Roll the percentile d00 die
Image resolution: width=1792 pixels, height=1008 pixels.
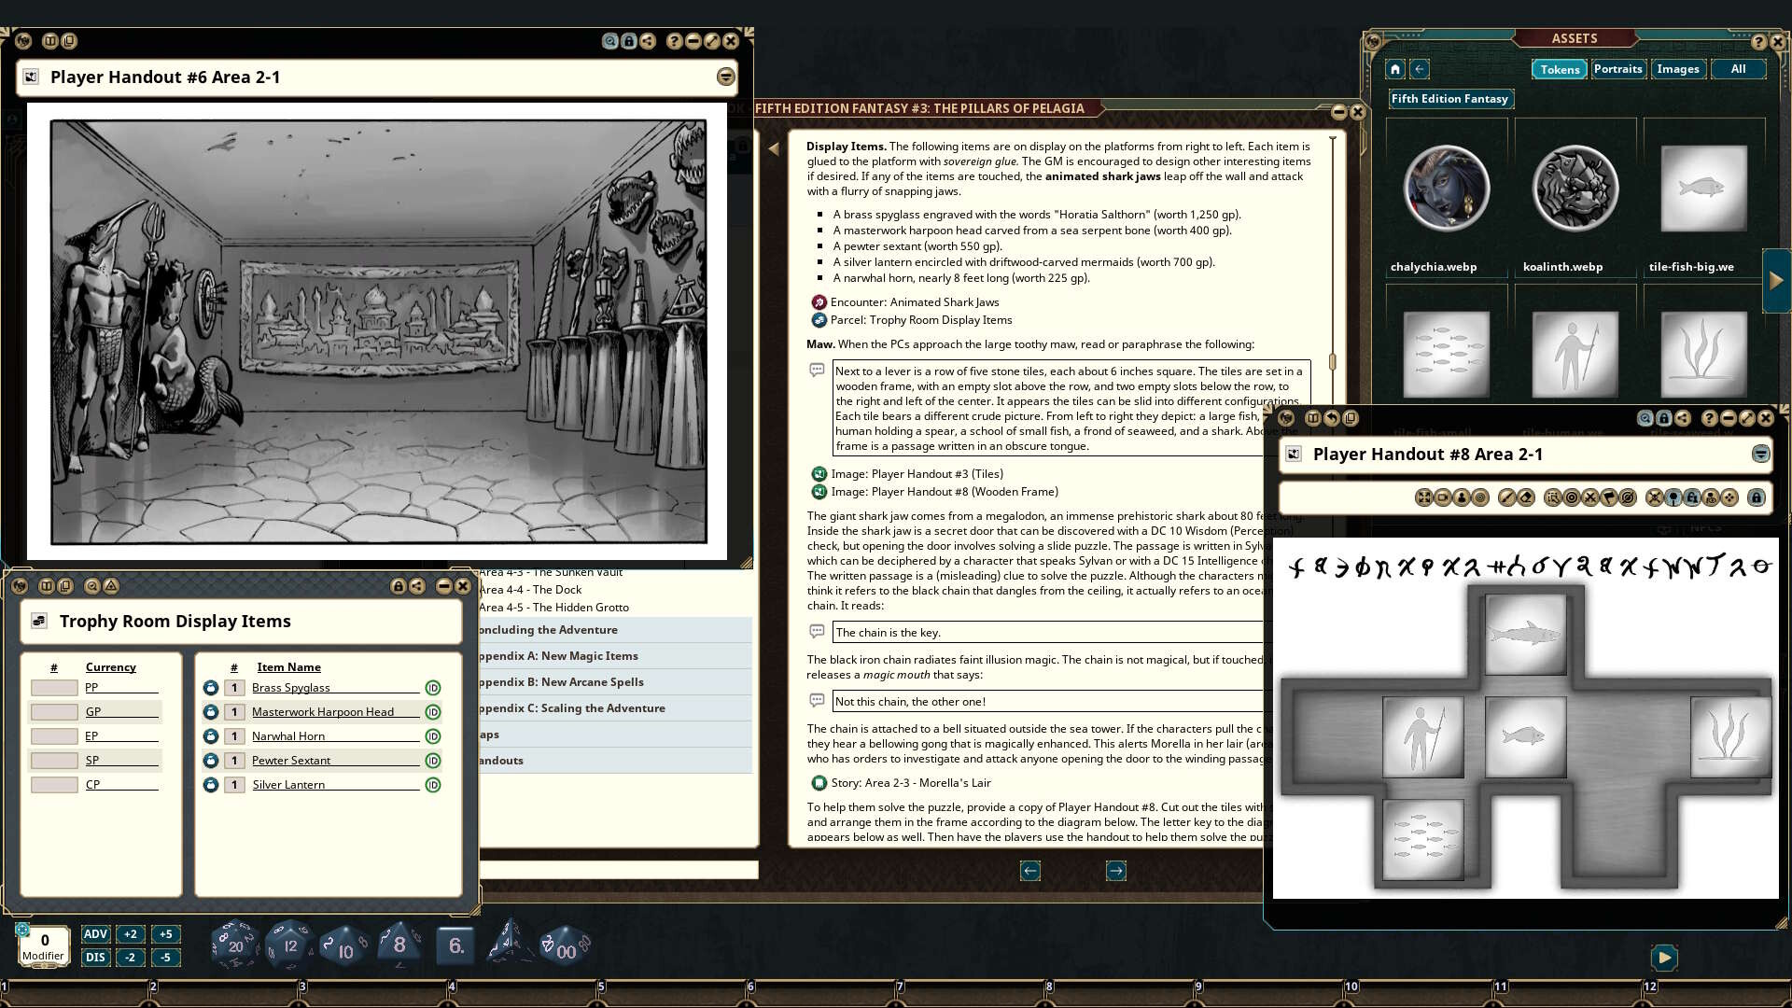(565, 946)
